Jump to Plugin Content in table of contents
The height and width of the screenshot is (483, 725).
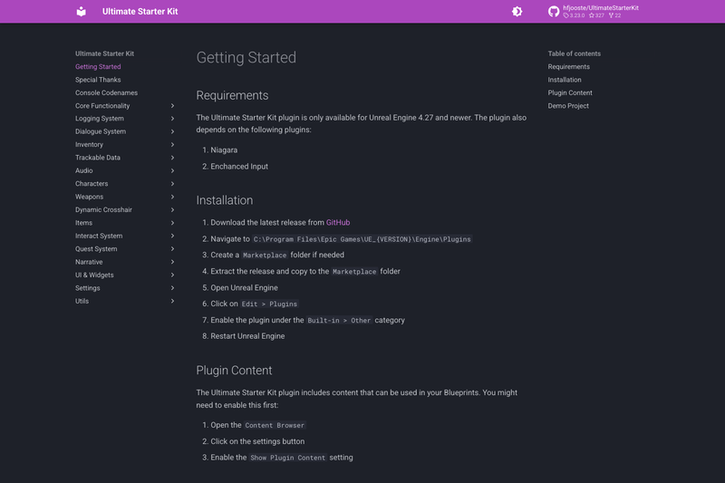tap(570, 92)
